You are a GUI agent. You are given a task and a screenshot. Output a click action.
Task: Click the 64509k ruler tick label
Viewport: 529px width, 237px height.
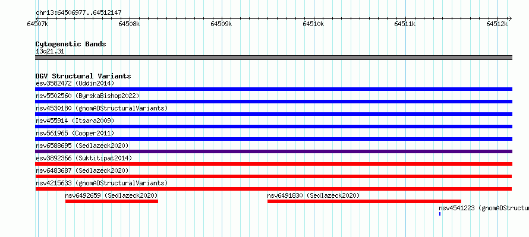pos(221,24)
